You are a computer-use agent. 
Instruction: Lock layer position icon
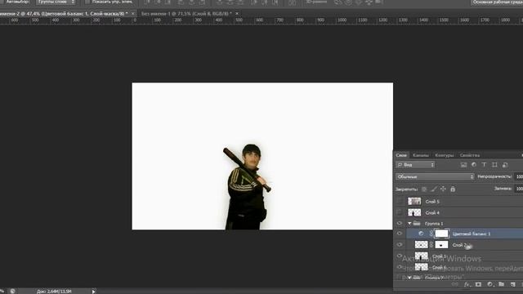tap(443, 189)
